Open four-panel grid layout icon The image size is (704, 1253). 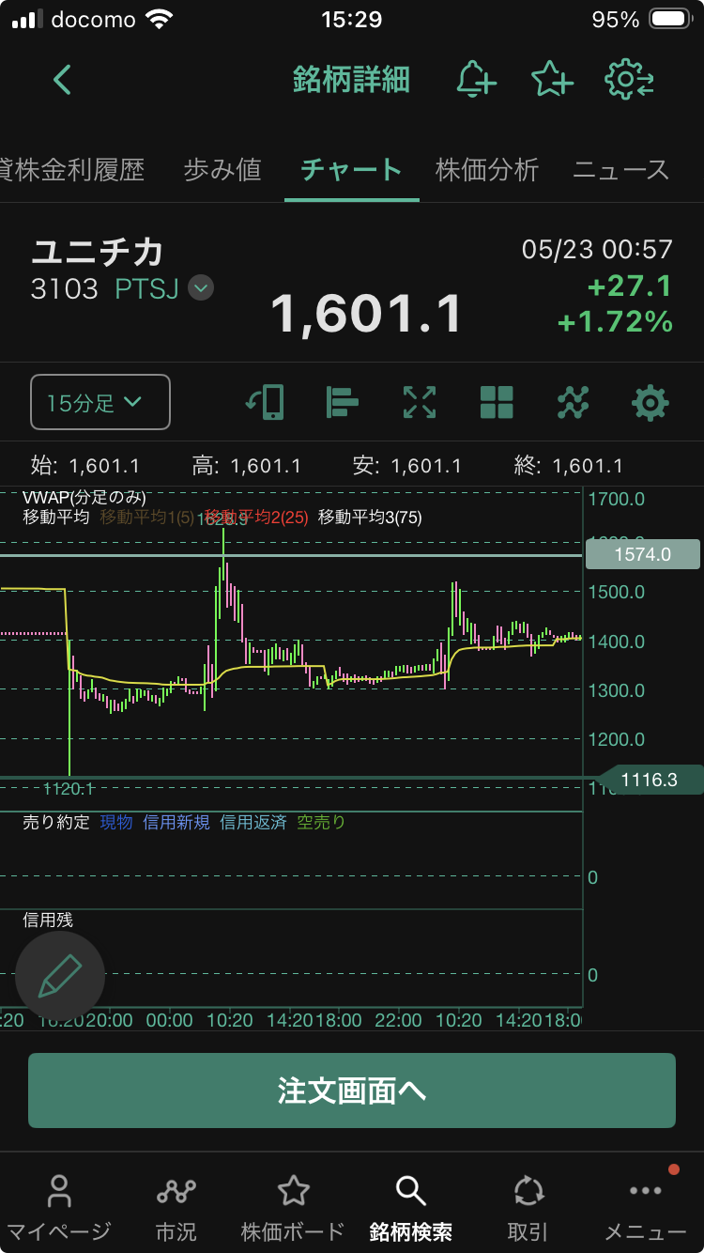pyautogui.click(x=497, y=402)
